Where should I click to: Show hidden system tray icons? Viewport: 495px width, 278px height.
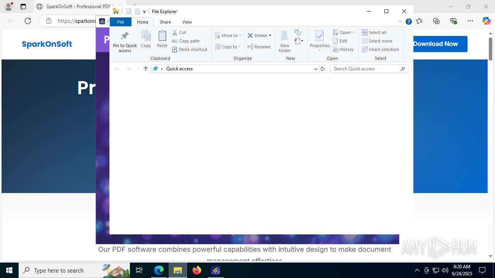[x=417, y=270]
